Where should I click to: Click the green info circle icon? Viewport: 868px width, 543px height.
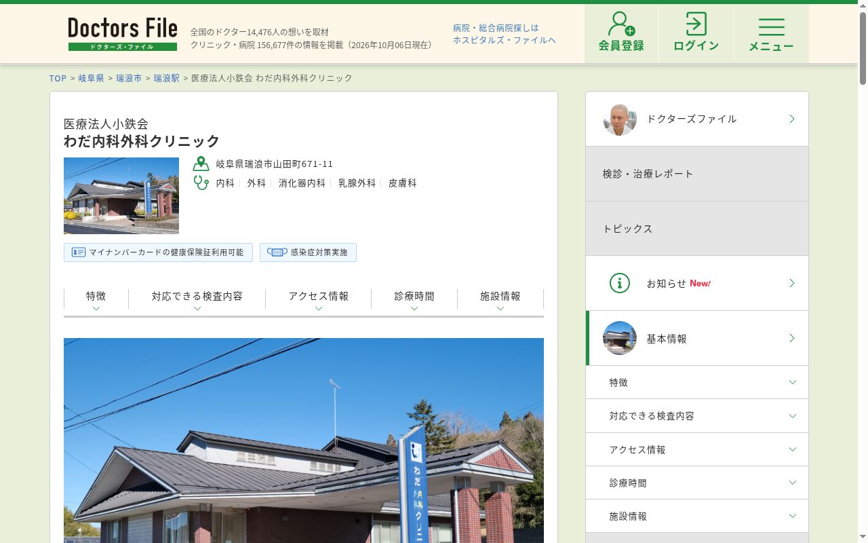(x=620, y=283)
